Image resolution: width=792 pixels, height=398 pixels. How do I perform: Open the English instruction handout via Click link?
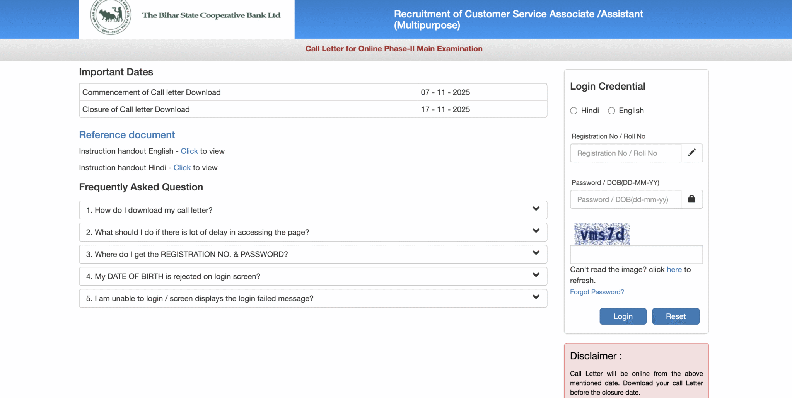(x=189, y=151)
